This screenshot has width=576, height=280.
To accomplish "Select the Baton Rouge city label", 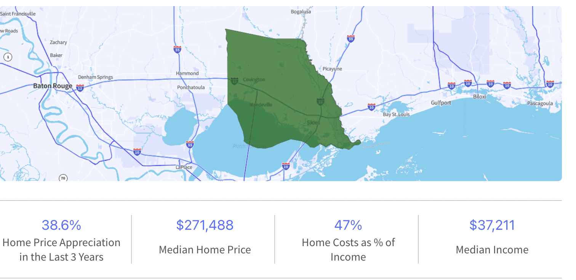I will click(53, 86).
